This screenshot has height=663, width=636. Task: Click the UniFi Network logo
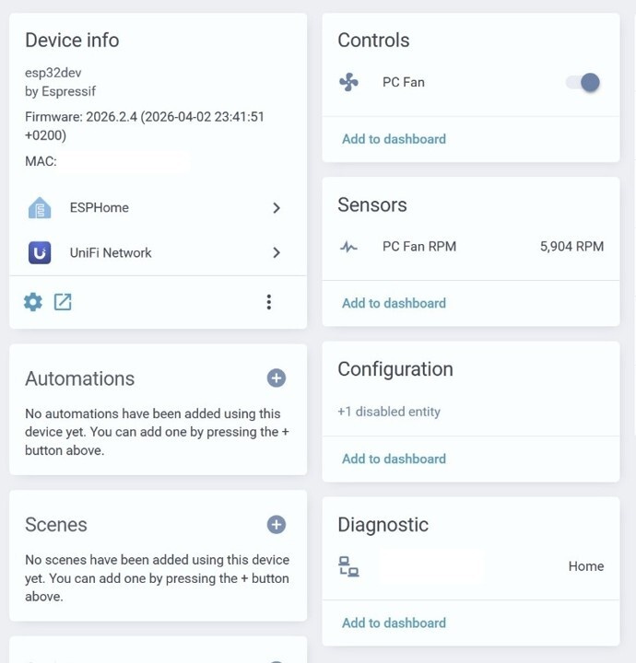pos(40,252)
